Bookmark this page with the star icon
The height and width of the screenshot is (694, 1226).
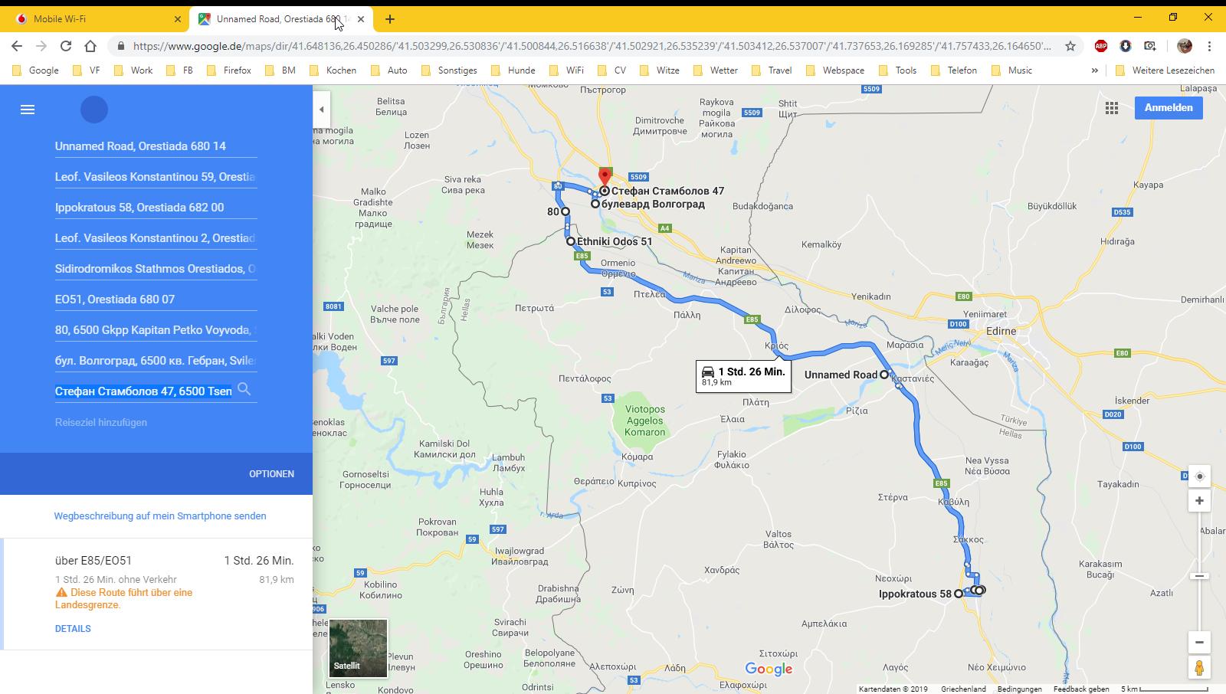pyautogui.click(x=1070, y=46)
